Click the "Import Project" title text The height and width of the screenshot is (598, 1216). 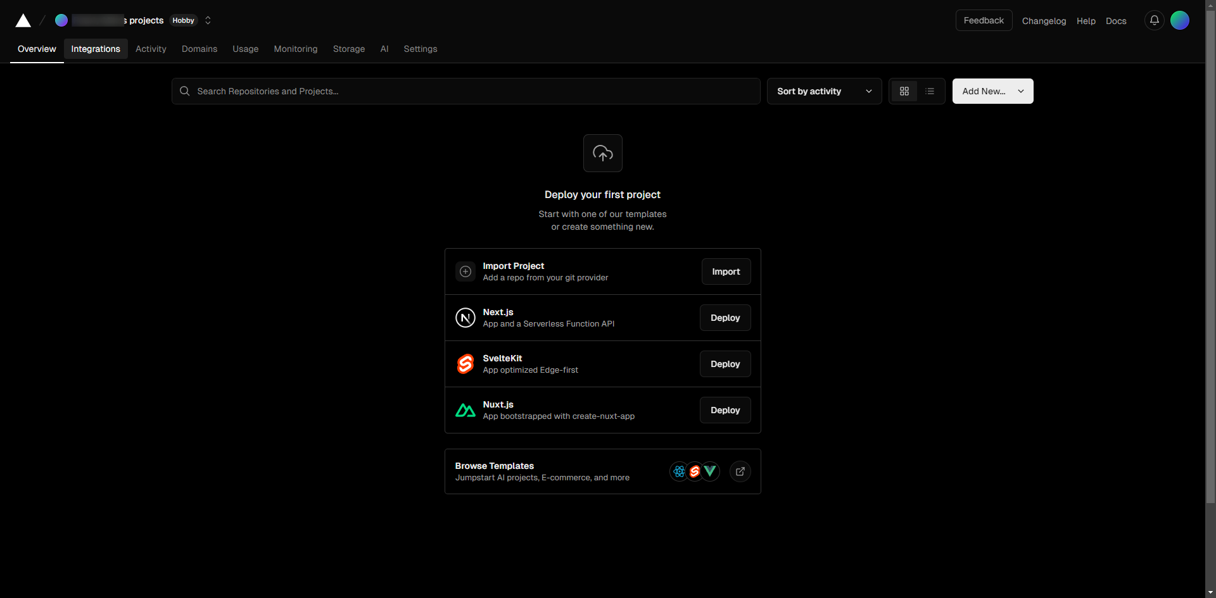514,266
